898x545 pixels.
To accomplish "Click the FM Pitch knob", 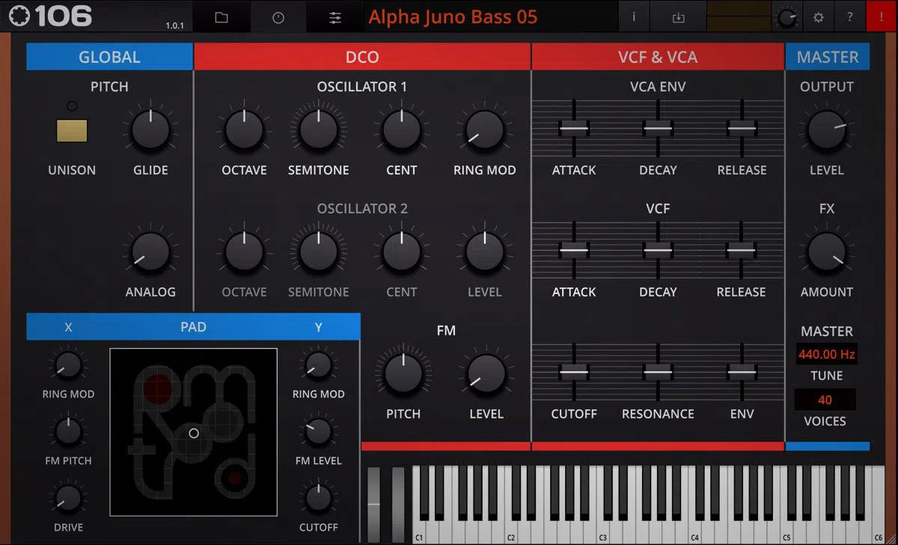I will (403, 374).
